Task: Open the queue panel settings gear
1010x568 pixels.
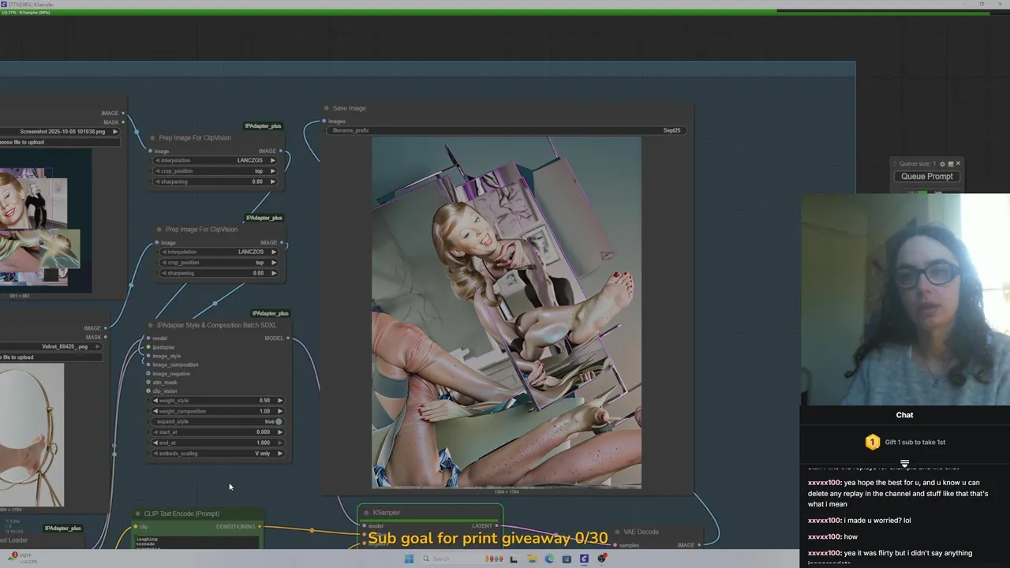Action: (x=942, y=164)
